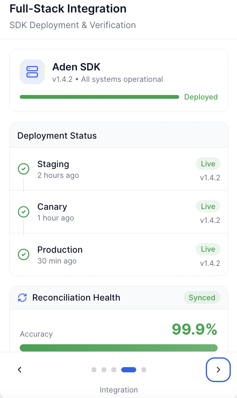
Task: Click the Canary Live status badge
Action: click(208, 207)
